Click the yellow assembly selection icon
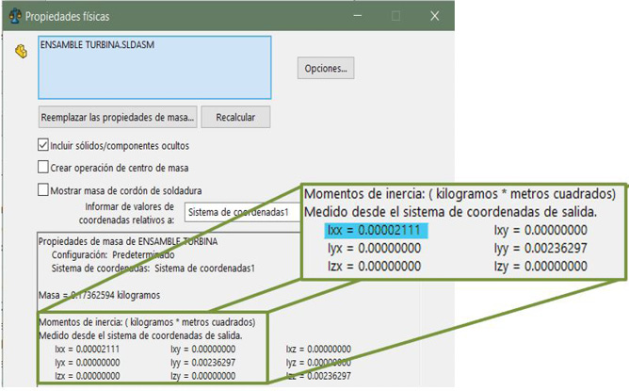The height and width of the screenshot is (391, 629). click(21, 51)
